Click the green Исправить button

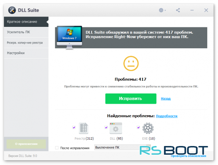[131, 99]
